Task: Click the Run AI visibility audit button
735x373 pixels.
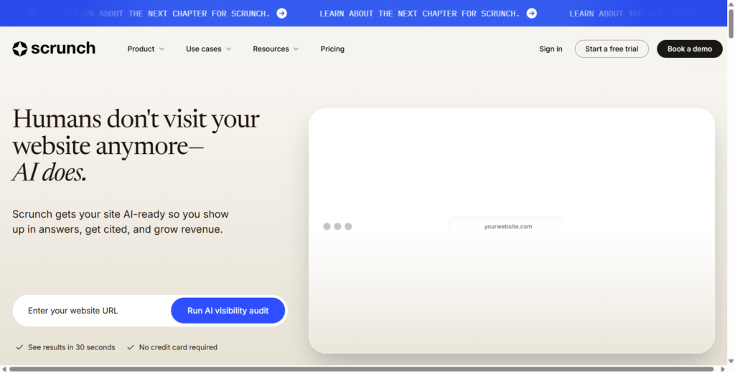Action: click(x=228, y=311)
